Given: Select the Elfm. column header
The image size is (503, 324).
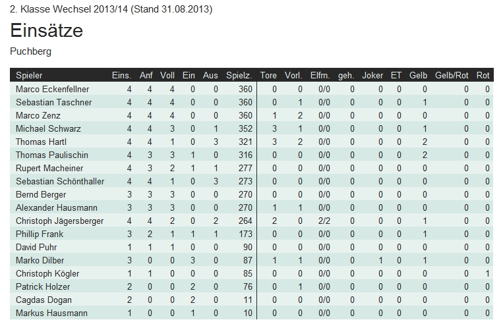Looking at the screenshot, I should pyautogui.click(x=320, y=76).
